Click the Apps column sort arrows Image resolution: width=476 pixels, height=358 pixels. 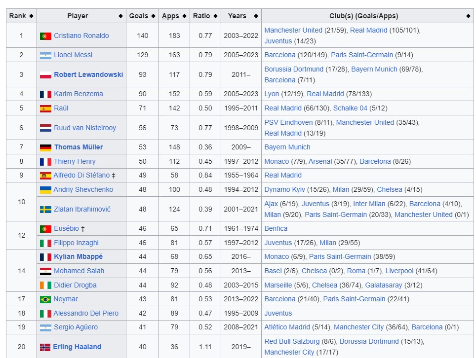tap(185, 16)
